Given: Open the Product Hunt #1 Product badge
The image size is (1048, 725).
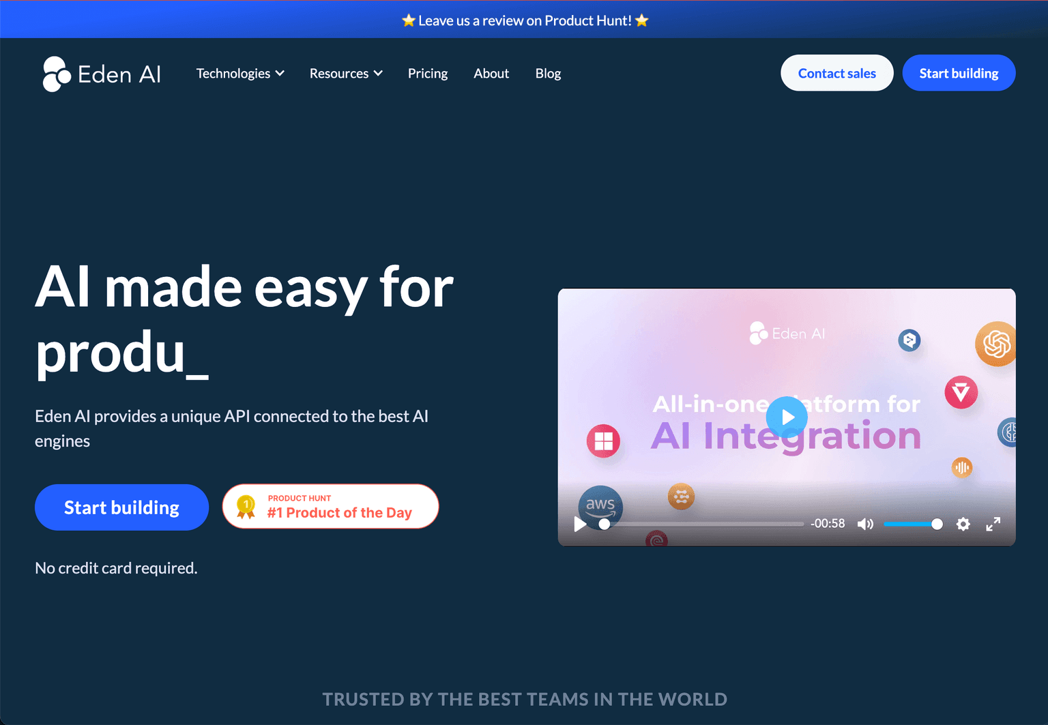Looking at the screenshot, I should [x=330, y=506].
